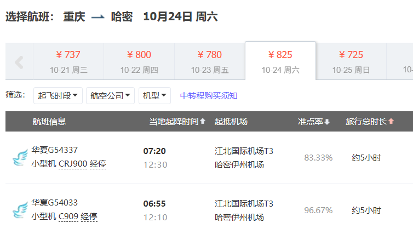Screen dimensions: 413x234
Task: Click the CRJ900 aircraft type link
Action: (73, 164)
